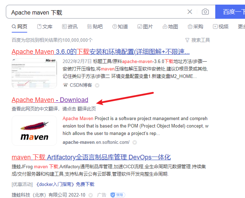The height and width of the screenshot is (198, 245).
Task: Click the 百度一下 search button
Action: 230,12
